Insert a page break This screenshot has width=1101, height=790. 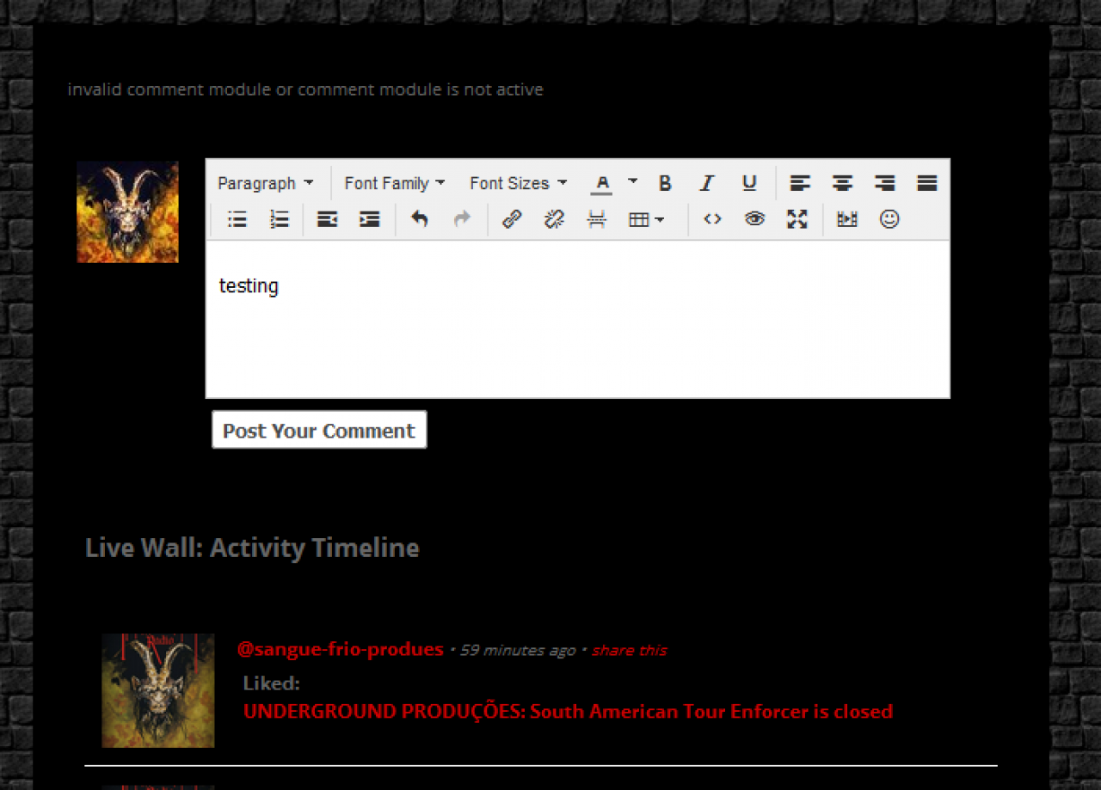pyautogui.click(x=596, y=219)
